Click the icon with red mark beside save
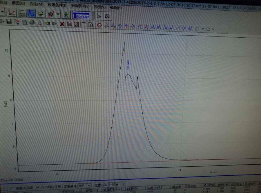Viewport: 261px width, 193px height. tap(17, 22)
